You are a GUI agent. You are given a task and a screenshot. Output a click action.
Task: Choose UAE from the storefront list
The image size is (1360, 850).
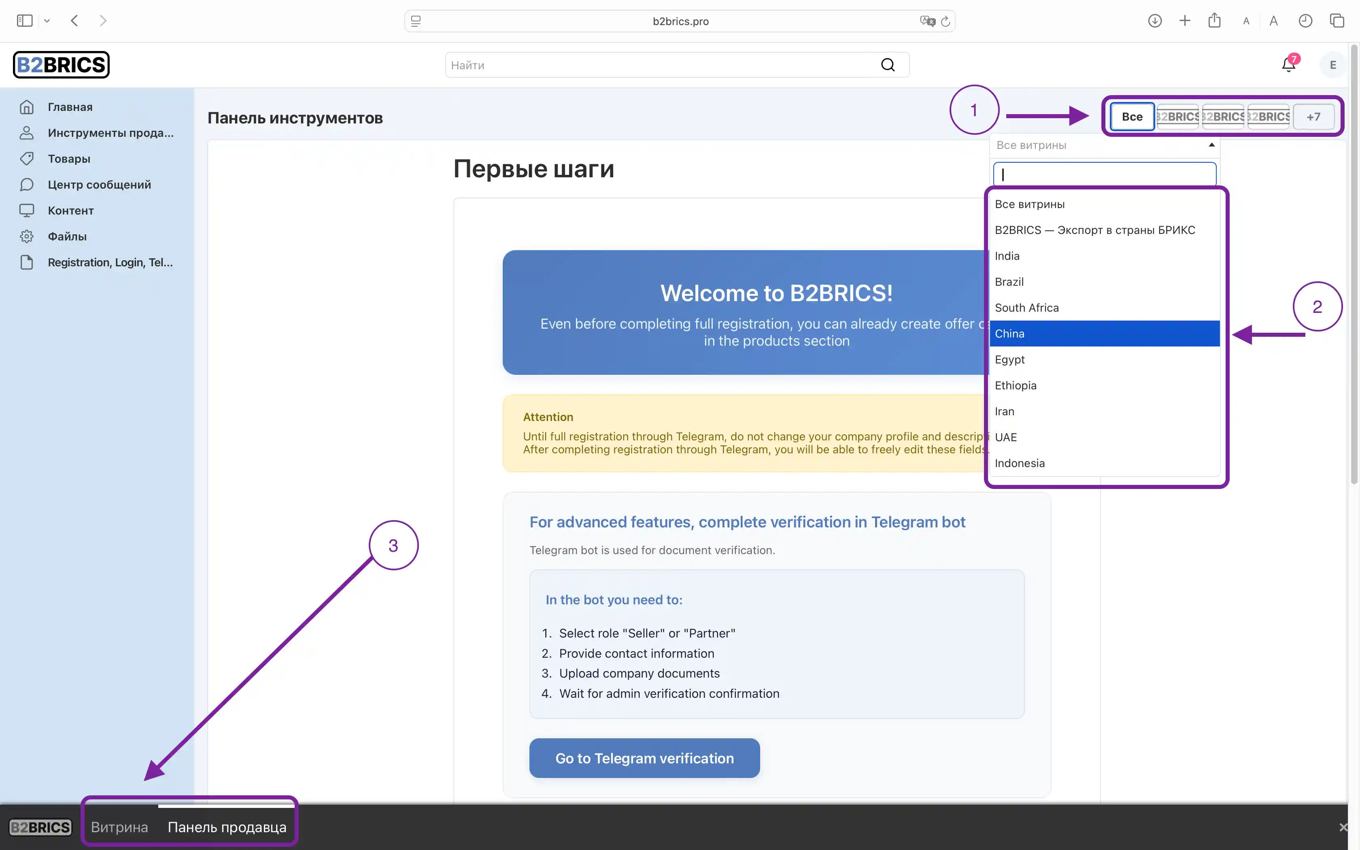(x=1104, y=437)
